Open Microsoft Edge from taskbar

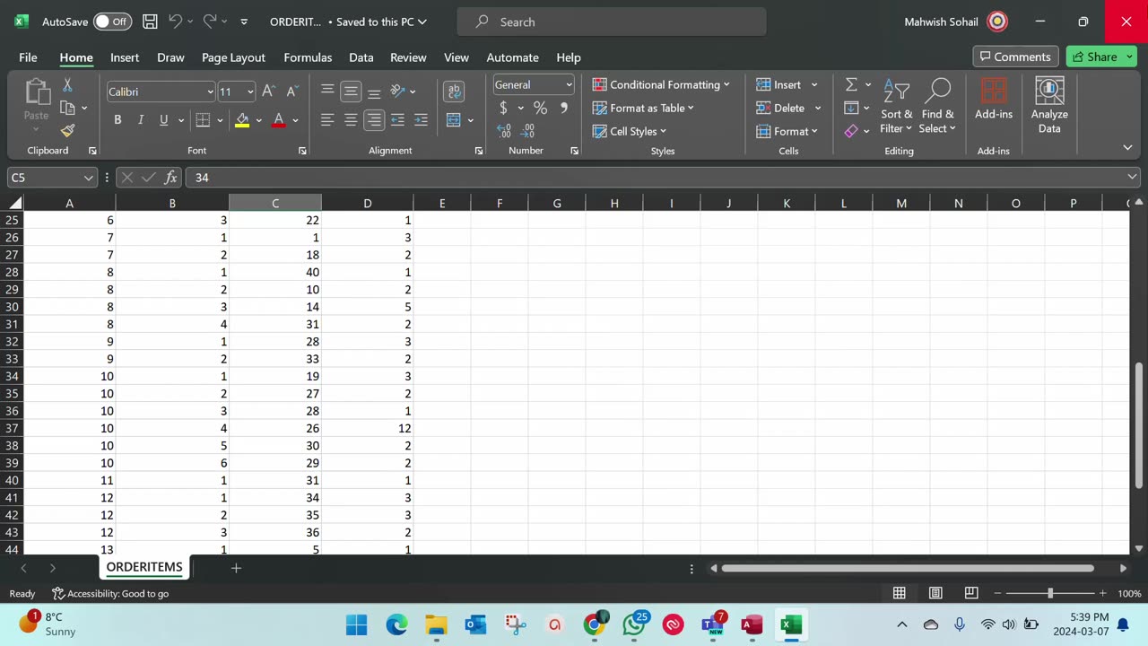(x=396, y=624)
